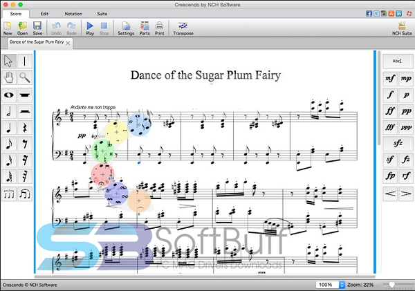This screenshot has width=415, height=291.
Task: Print the score
Action: tap(159, 28)
